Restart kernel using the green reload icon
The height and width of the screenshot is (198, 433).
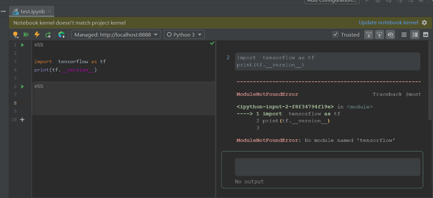[48, 35]
